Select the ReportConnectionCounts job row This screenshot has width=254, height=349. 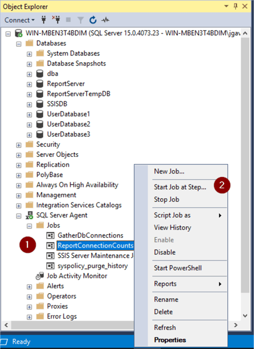tap(96, 245)
